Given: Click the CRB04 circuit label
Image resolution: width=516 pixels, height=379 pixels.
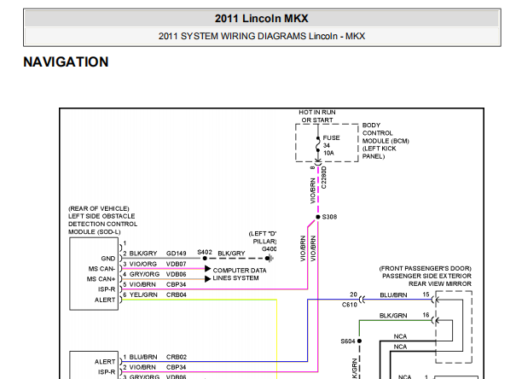Looking at the screenshot, I should pyautogui.click(x=176, y=294).
